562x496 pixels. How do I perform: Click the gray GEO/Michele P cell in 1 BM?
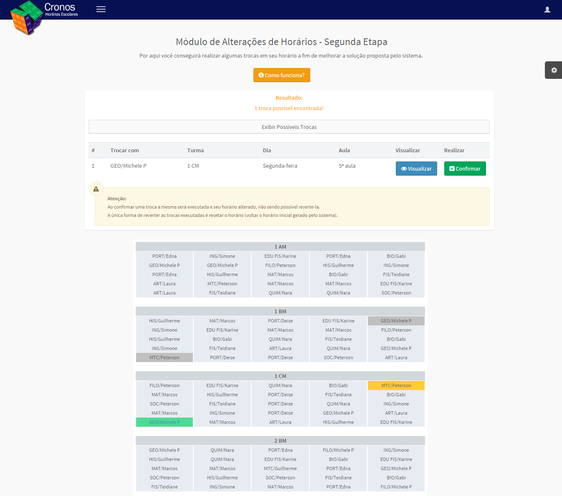point(396,321)
